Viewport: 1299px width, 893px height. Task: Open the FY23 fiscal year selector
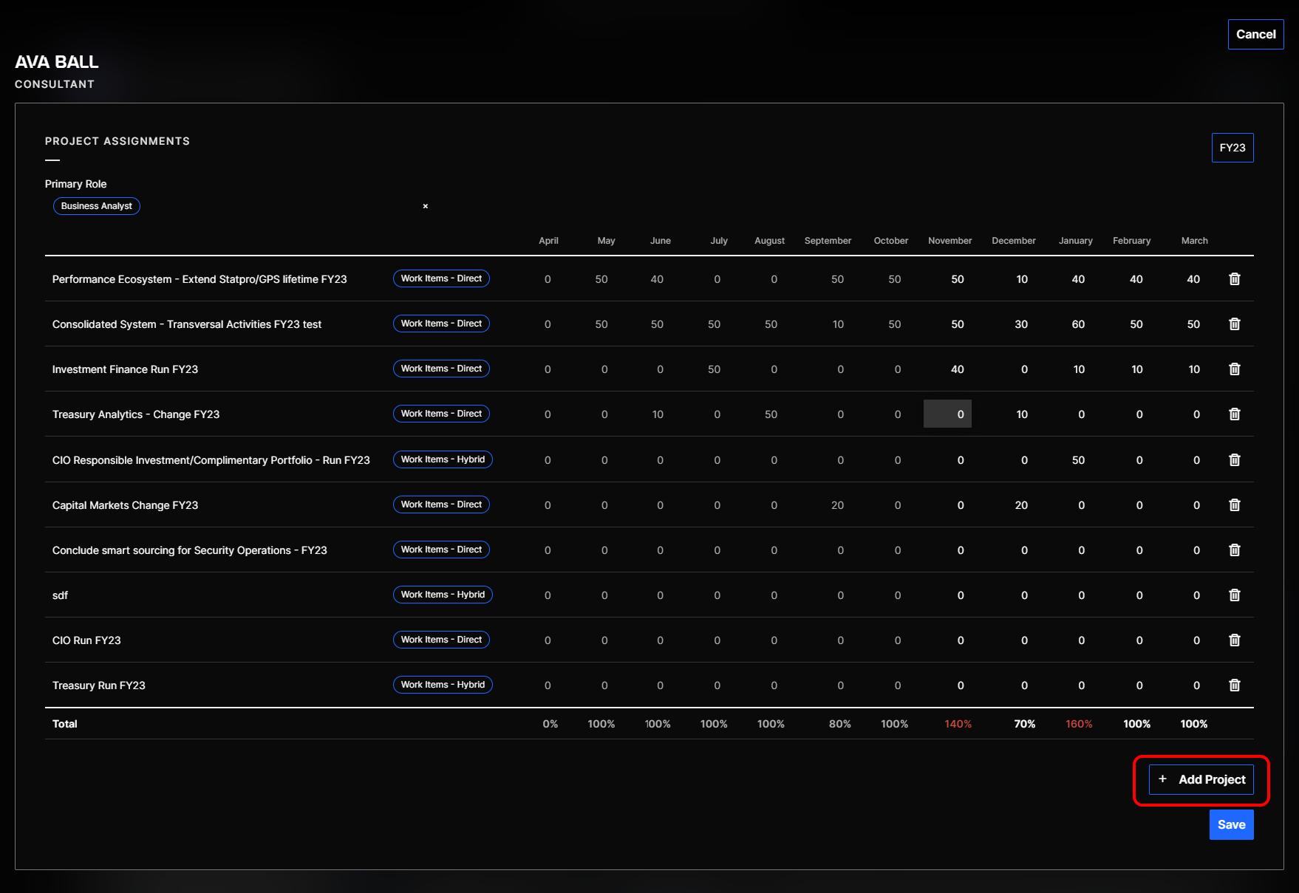1232,148
